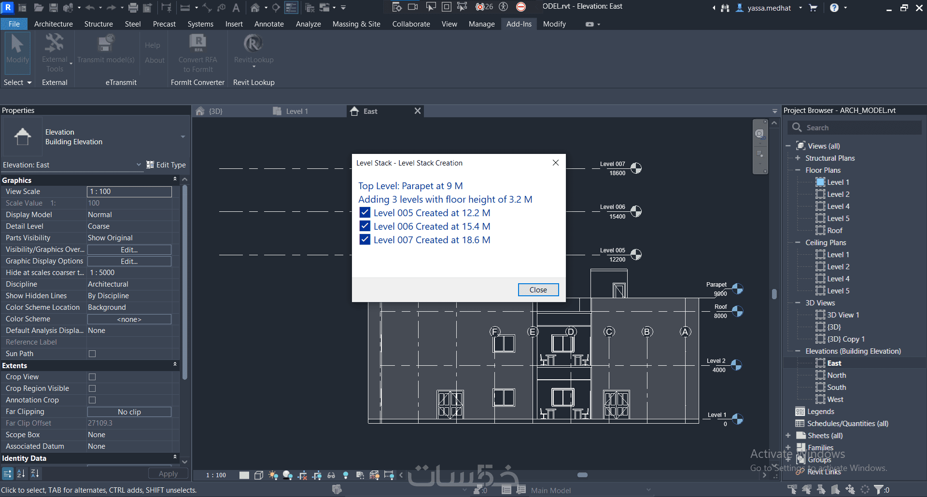Open the Building Elevation type selector dropdown
Screen dimensions: 927x497
183,137
